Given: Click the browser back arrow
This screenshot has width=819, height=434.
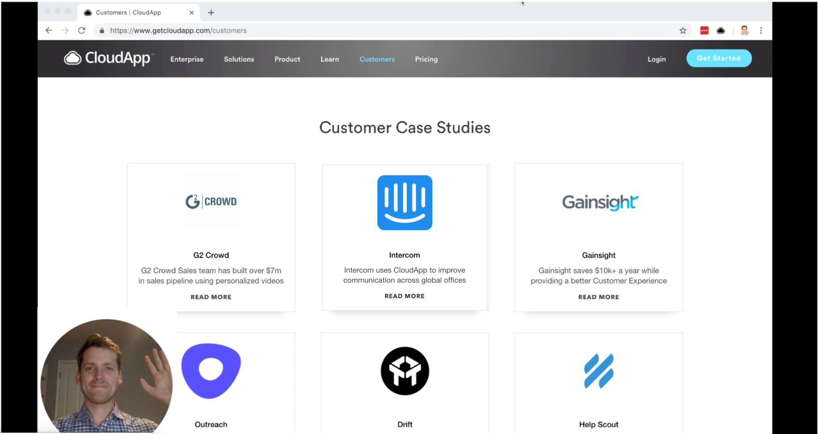Looking at the screenshot, I should 49,30.
